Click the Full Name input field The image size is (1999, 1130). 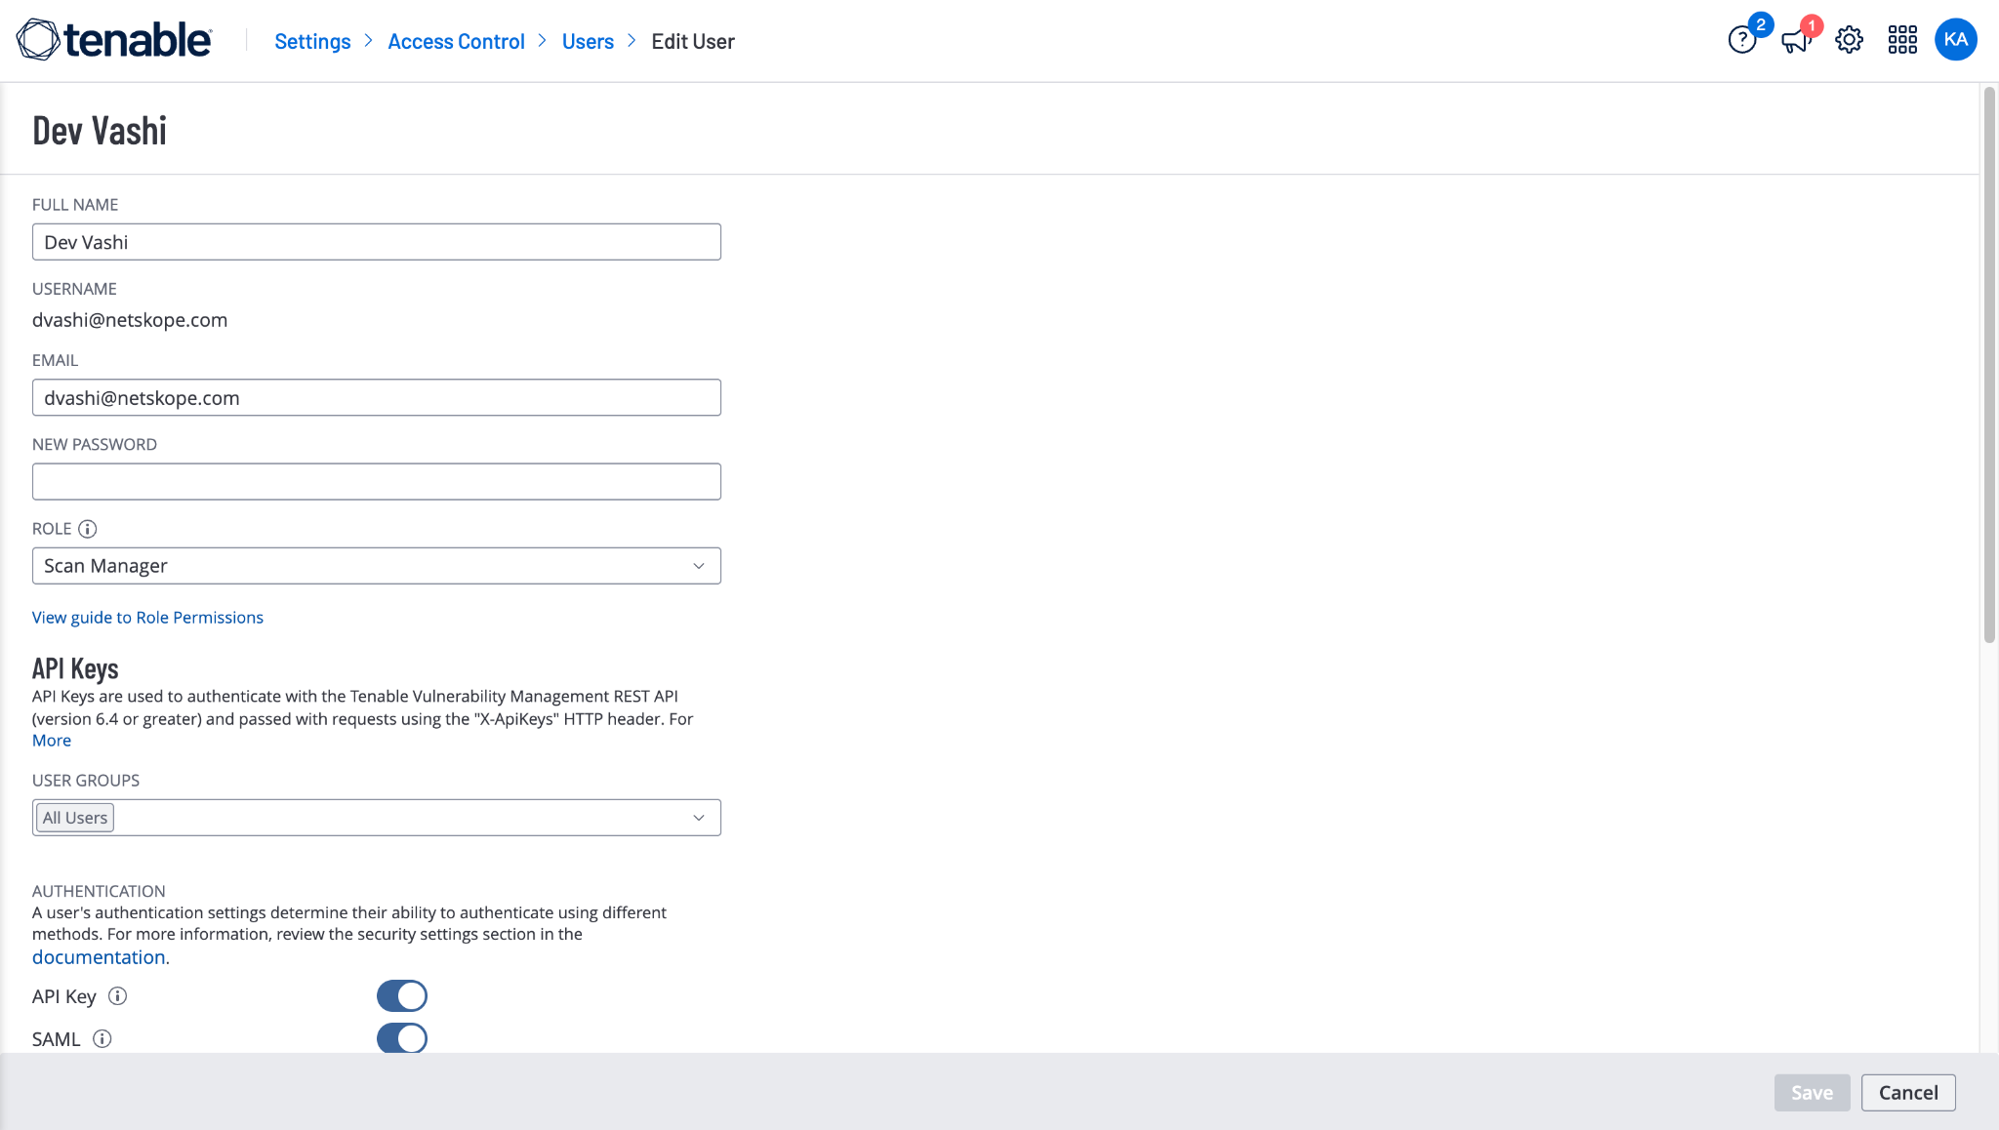coord(377,242)
